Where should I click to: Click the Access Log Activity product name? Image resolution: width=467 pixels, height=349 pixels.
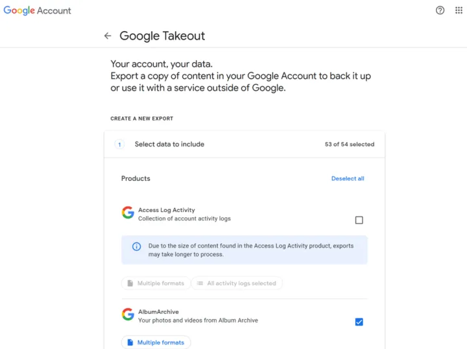tap(167, 210)
